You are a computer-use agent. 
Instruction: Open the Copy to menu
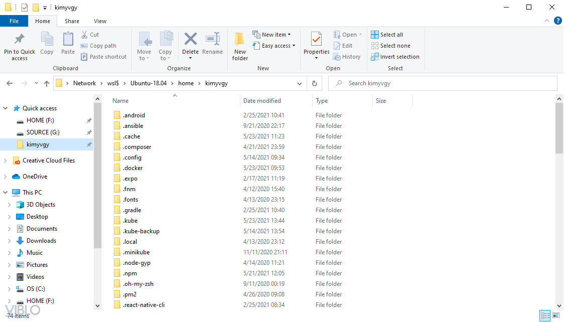tap(165, 46)
